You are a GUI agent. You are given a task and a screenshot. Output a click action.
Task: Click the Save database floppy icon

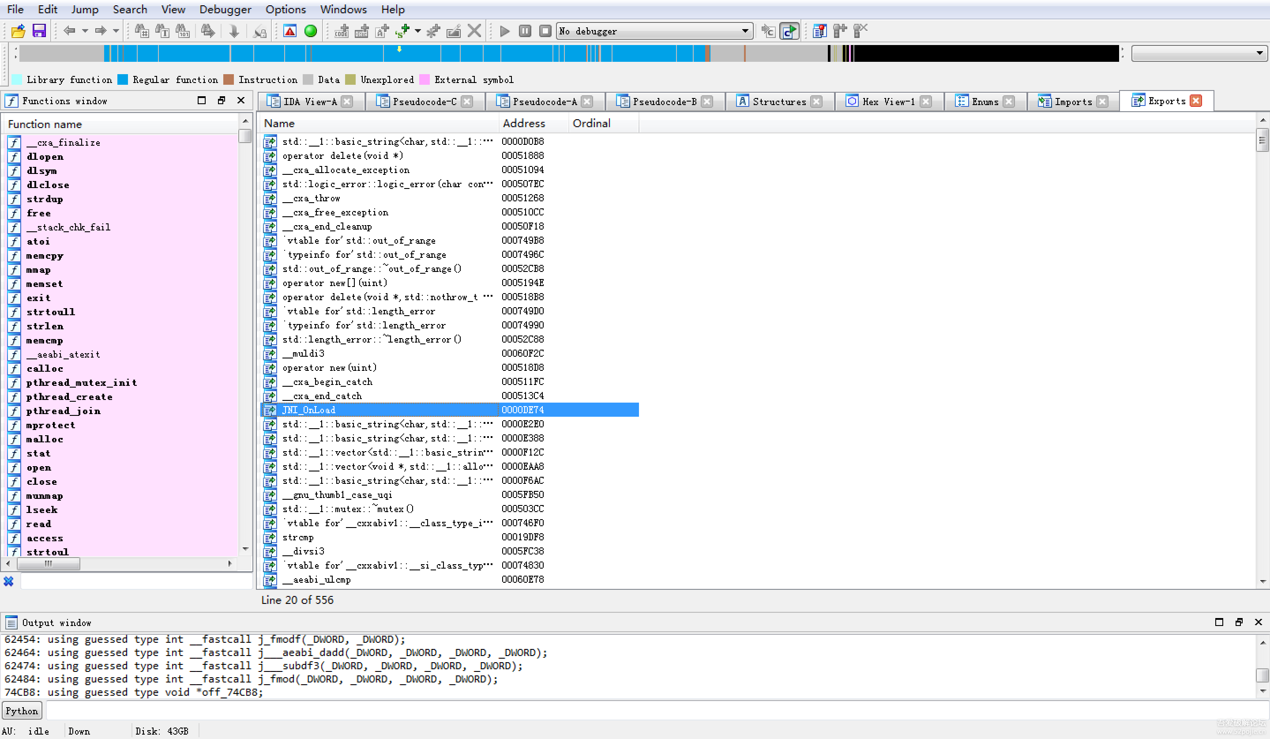tap(39, 31)
